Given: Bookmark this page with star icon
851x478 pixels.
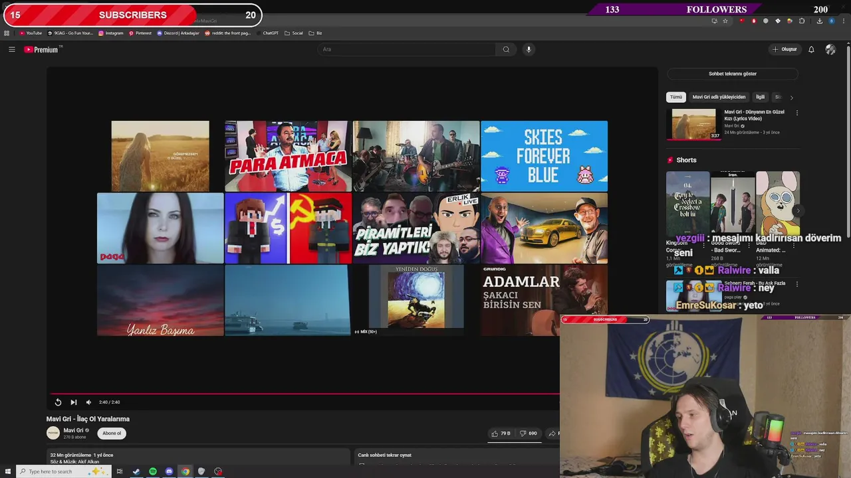Looking at the screenshot, I should [x=725, y=21].
